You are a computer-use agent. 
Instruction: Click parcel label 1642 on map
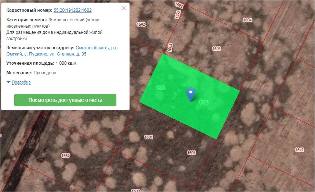(299, 150)
